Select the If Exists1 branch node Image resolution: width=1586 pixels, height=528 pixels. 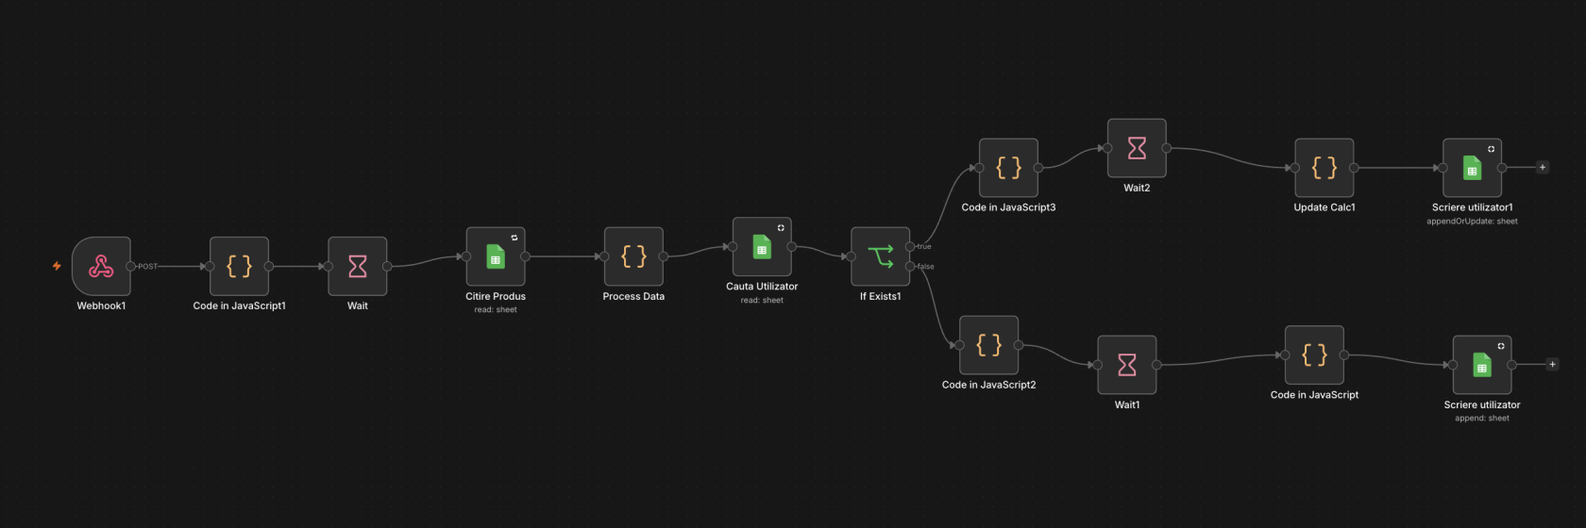881,256
